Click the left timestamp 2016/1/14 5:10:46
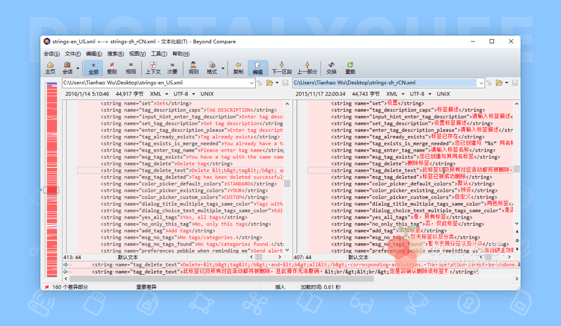This screenshot has width=561, height=326. click(x=87, y=94)
